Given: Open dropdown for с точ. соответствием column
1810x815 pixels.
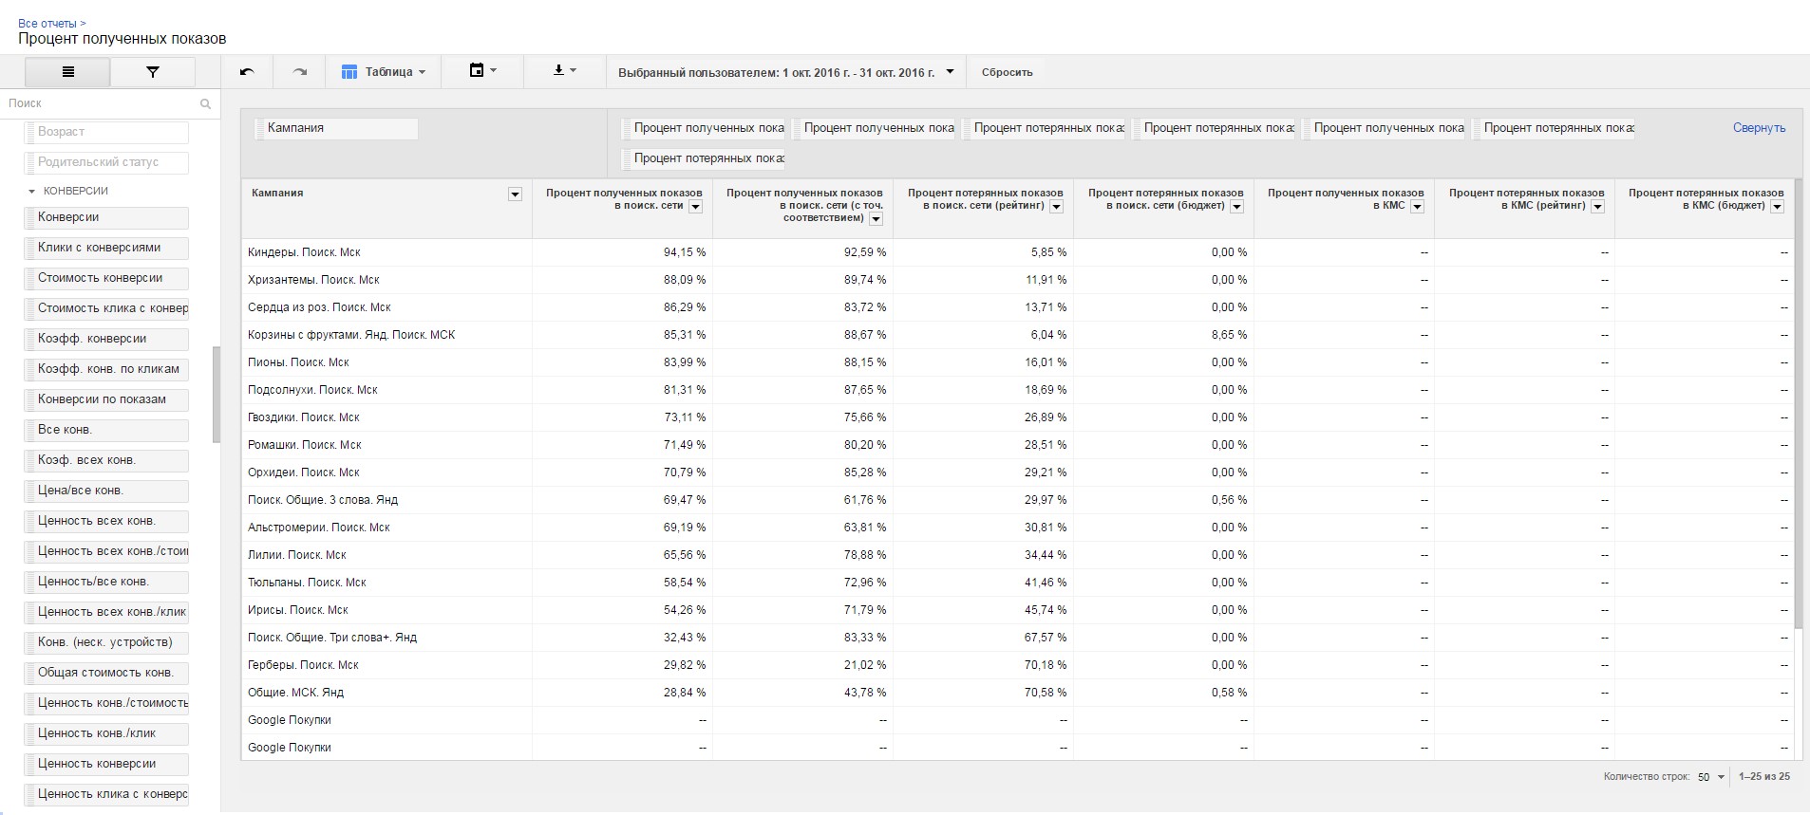Looking at the screenshot, I should [x=876, y=219].
